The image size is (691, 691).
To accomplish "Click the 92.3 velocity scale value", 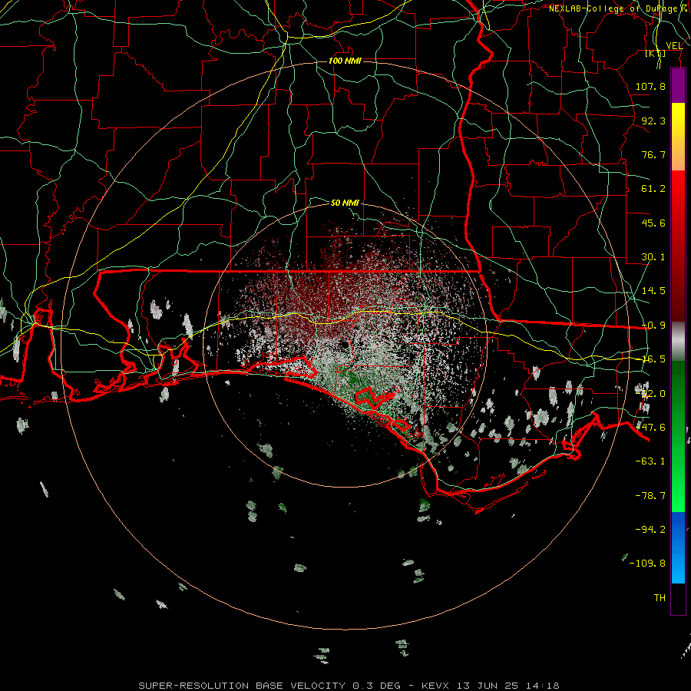I will coord(653,121).
